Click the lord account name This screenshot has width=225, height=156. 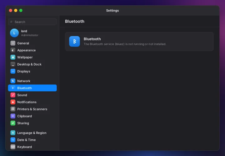point(24,31)
